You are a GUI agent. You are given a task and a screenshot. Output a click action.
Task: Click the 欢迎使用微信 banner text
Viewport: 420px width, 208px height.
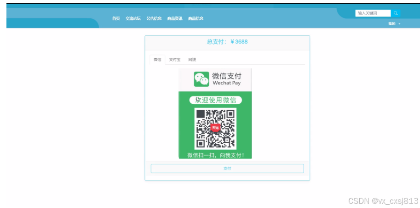tap(216, 100)
